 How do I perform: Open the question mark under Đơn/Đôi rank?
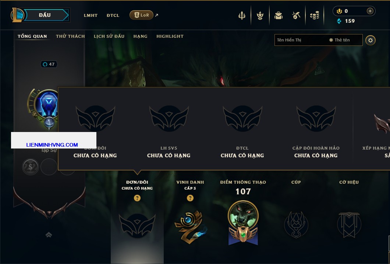[137, 198]
